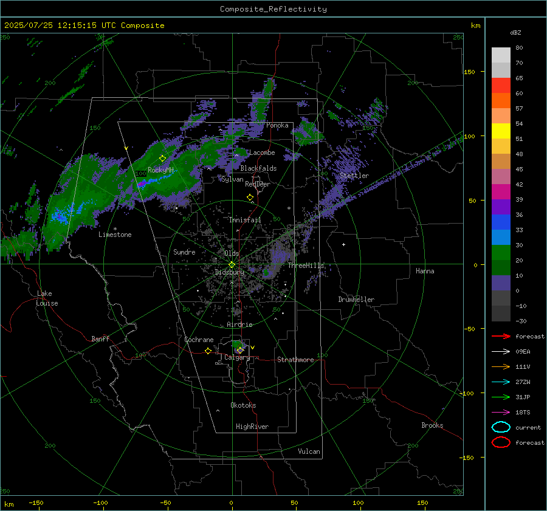Click the cyan 27ZW arrow icon
This screenshot has height=511, width=547.
coord(501,382)
